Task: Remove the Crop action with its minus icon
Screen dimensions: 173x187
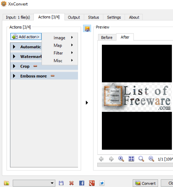Action: (x=35, y=66)
